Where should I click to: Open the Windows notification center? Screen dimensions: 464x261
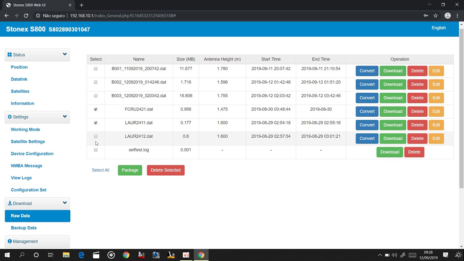pyautogui.click(x=446, y=255)
